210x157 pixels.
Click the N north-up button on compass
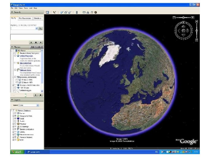point(183,22)
